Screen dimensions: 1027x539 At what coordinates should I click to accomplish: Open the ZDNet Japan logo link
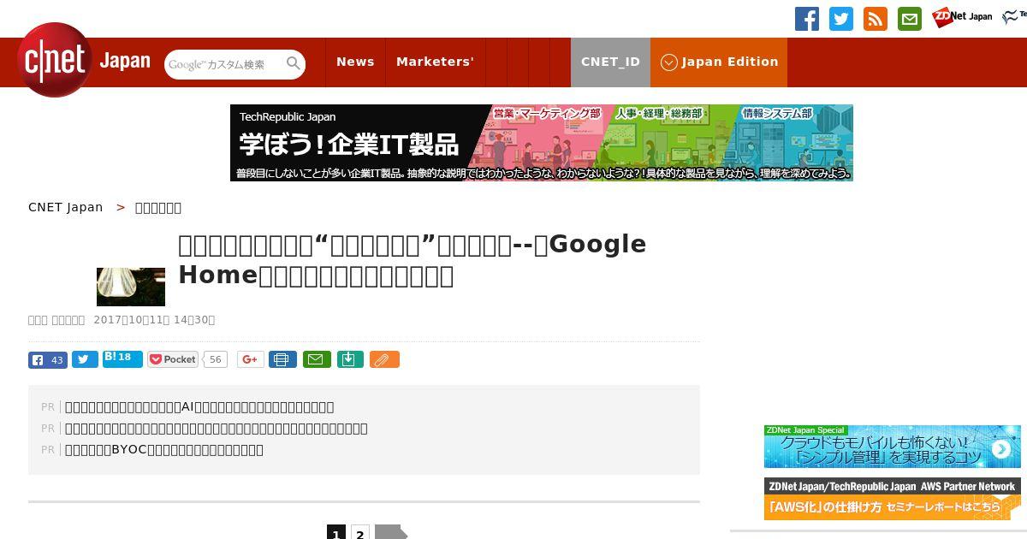(962, 16)
